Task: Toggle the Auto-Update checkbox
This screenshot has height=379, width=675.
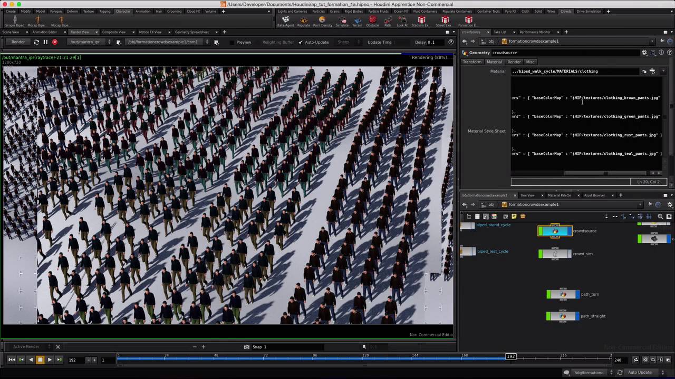Action: (x=301, y=42)
